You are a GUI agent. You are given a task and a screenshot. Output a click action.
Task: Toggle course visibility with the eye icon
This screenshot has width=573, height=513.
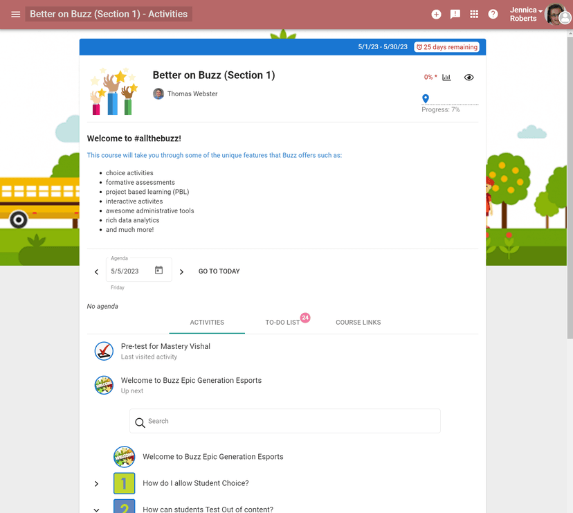tap(469, 78)
